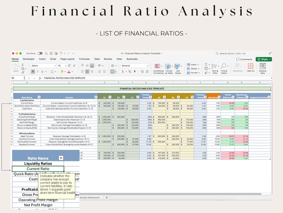The image size is (283, 213).
Task: Click the fx insert function icon
Action: [x=40, y=78]
